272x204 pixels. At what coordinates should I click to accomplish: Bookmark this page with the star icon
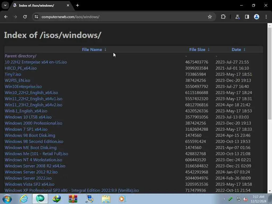click(210, 17)
